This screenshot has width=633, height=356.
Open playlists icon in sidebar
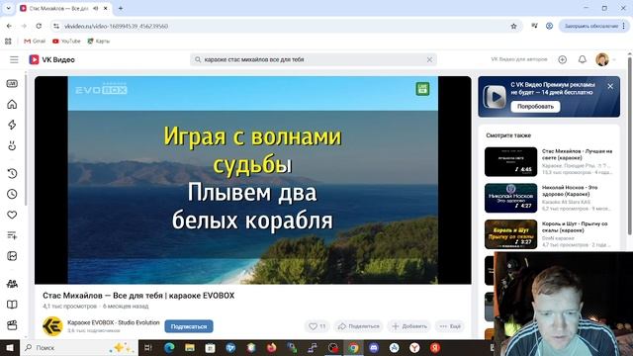[x=12, y=235]
